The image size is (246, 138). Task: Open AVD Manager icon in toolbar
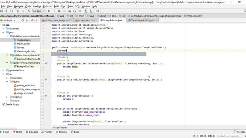click(x=86, y=11)
